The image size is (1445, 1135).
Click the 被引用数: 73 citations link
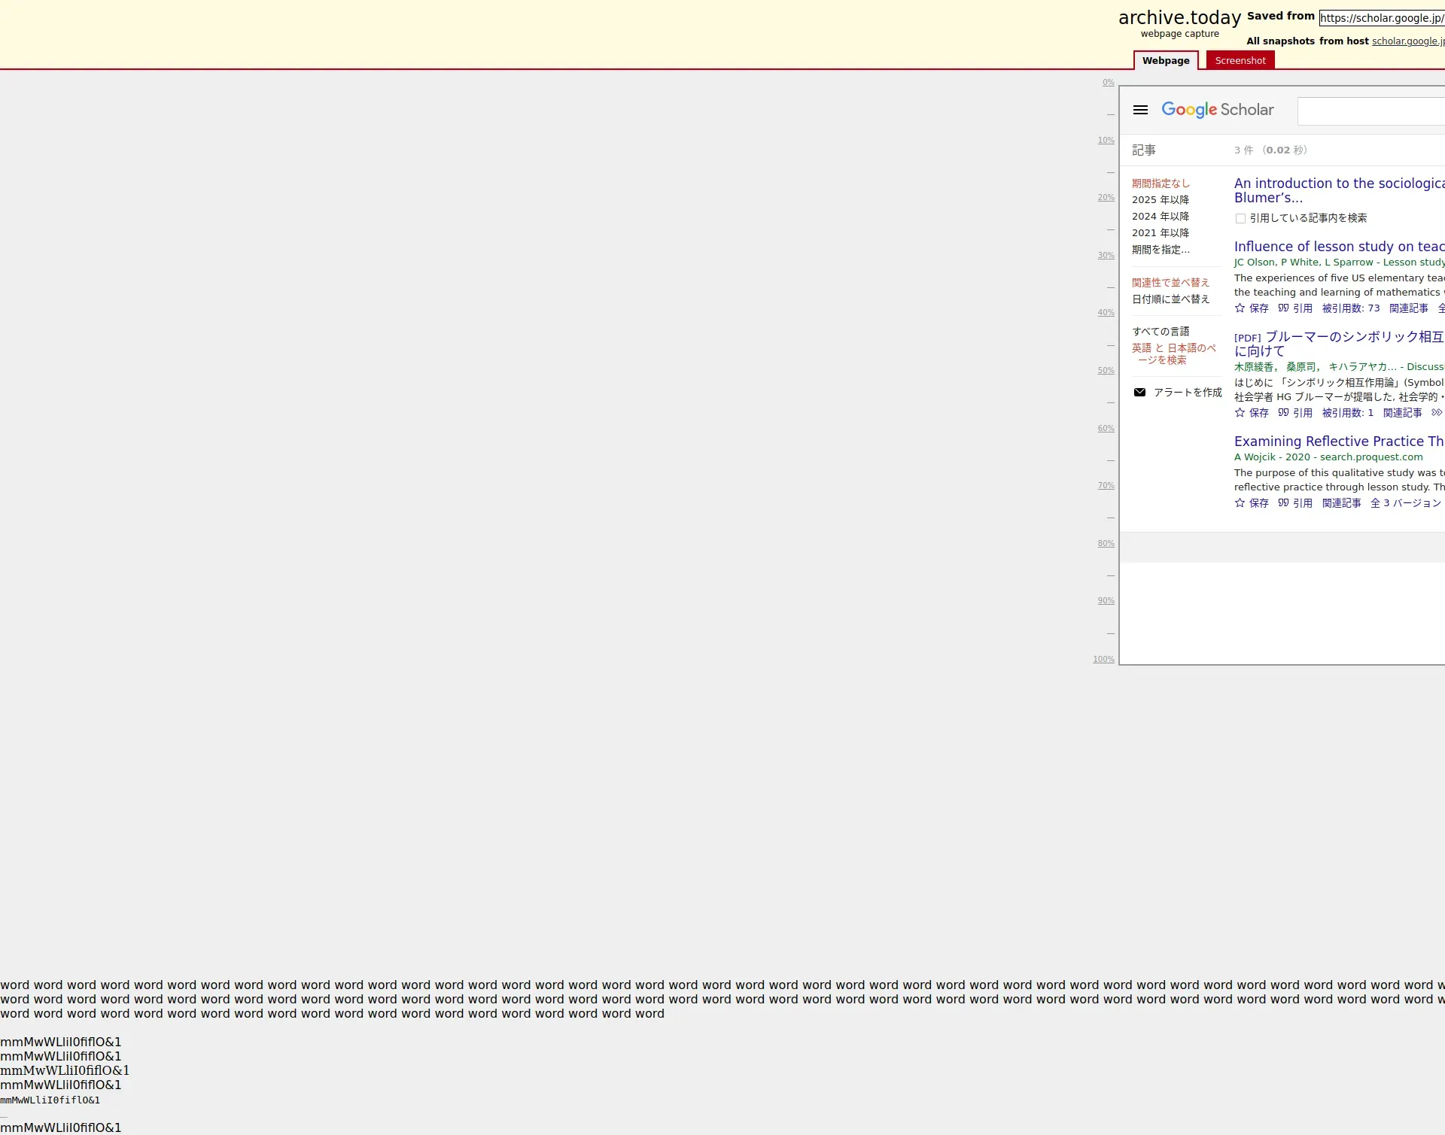[1350, 308]
